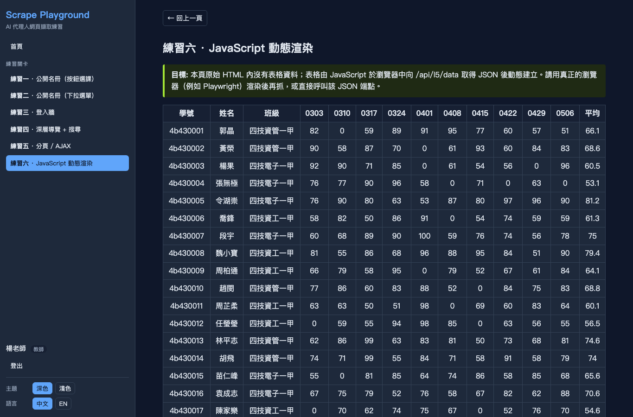This screenshot has height=417, width=633.
Task: Click the name 令狐崇
Action: pyautogui.click(x=227, y=201)
